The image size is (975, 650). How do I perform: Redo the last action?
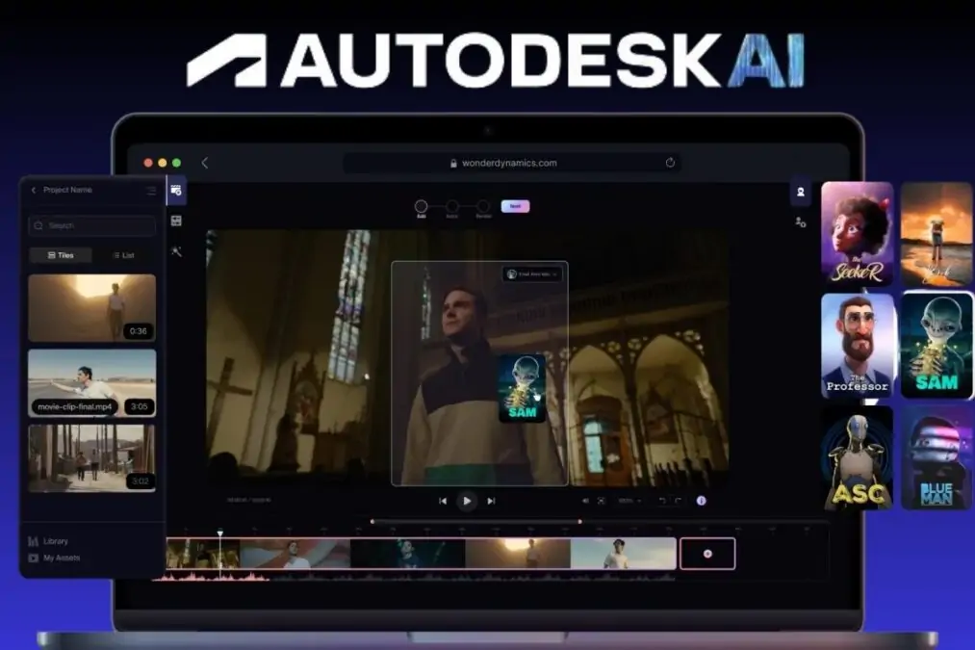pyautogui.click(x=678, y=501)
